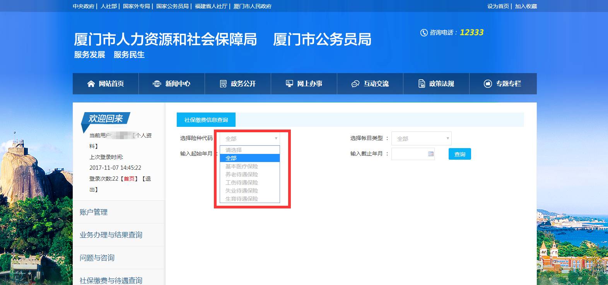Click the chat bubble icon beside 互动交流
Viewport: 608px width, 285px height.
355,84
